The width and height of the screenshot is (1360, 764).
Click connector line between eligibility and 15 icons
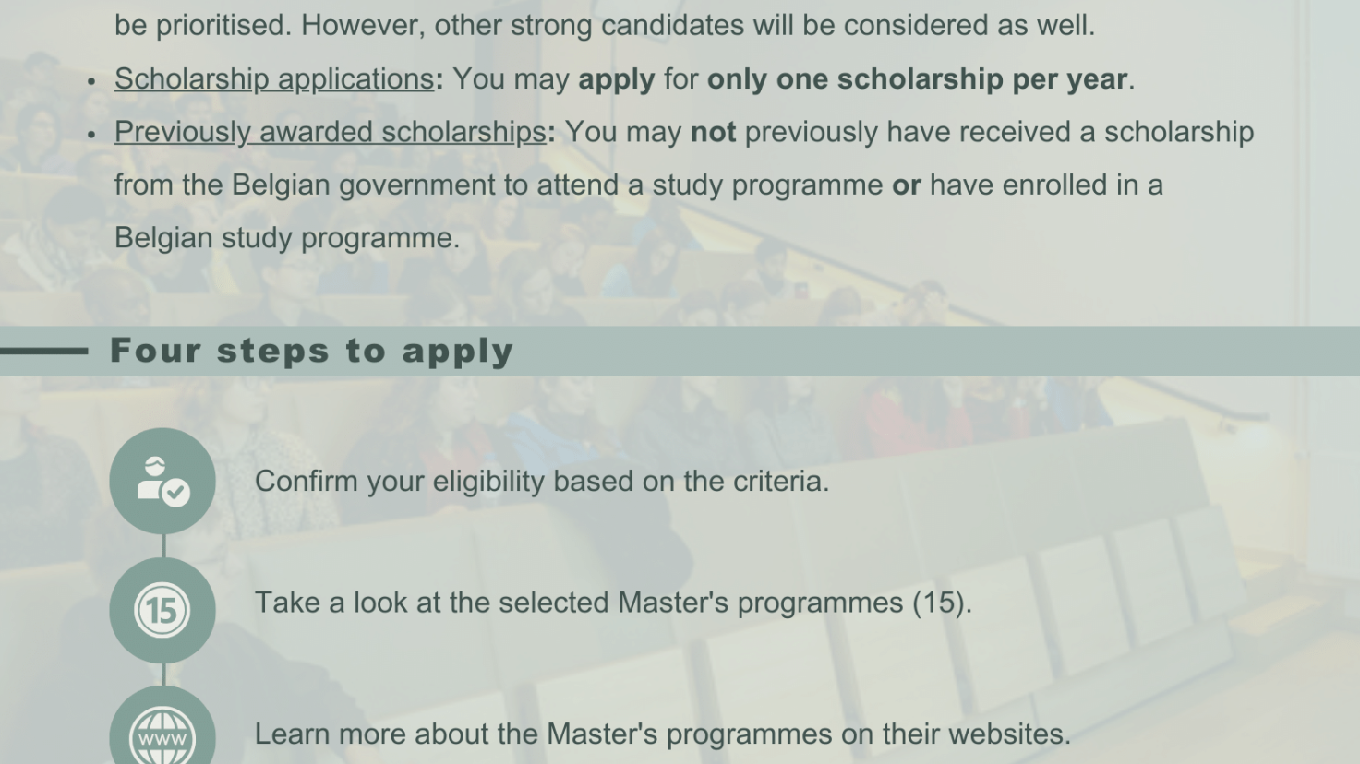pos(163,545)
